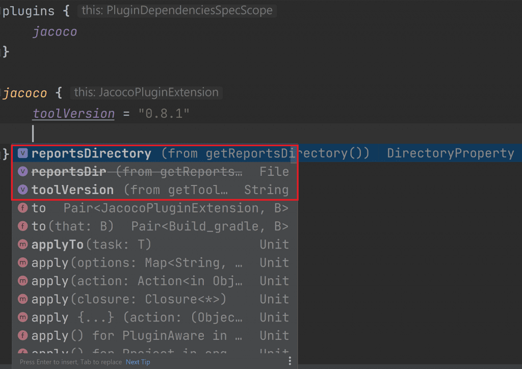The width and height of the screenshot is (522, 369).
Task: Click the reportsDirectory property icon
Action: pos(22,153)
